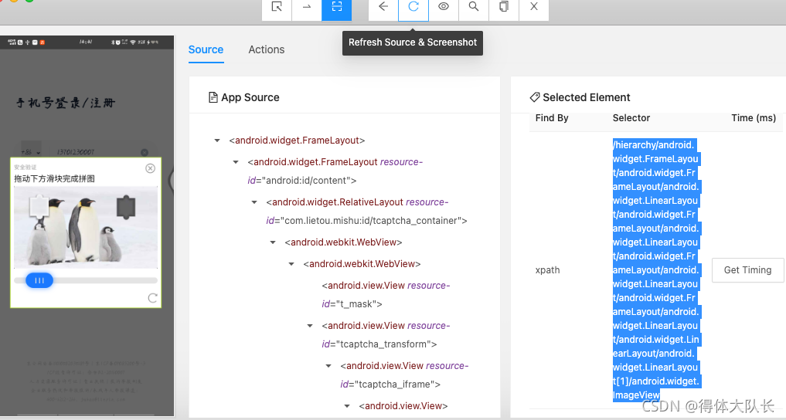Click the Get Timing button

[x=747, y=270]
